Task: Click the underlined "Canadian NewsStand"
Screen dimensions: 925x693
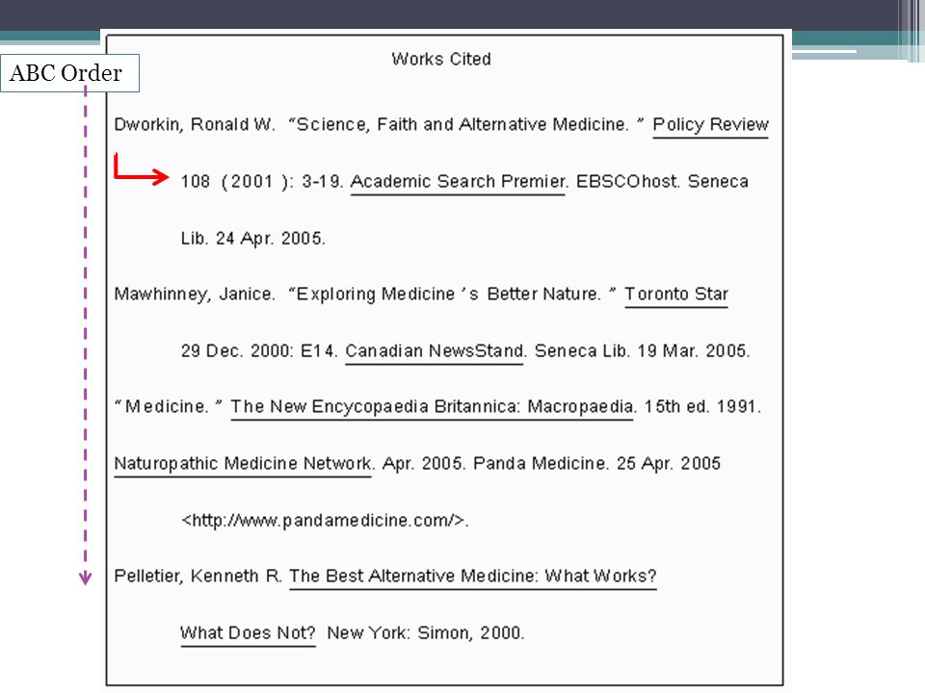Action: [435, 351]
